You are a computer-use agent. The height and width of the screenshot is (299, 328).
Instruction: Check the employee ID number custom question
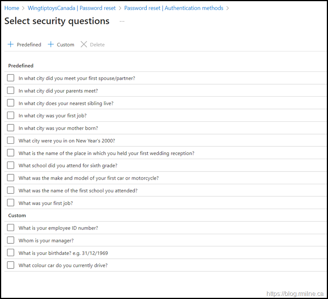(10, 228)
